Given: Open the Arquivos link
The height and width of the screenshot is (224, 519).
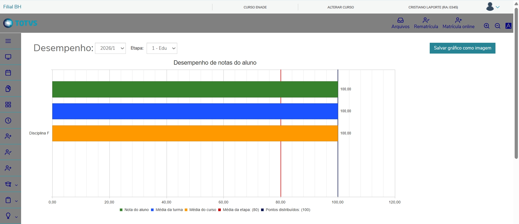Looking at the screenshot, I should click(400, 27).
